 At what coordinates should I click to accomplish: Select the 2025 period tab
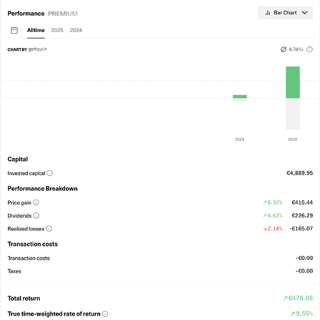point(57,30)
